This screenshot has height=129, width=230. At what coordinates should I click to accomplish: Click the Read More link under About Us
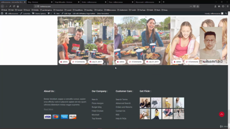pyautogui.click(x=49, y=109)
